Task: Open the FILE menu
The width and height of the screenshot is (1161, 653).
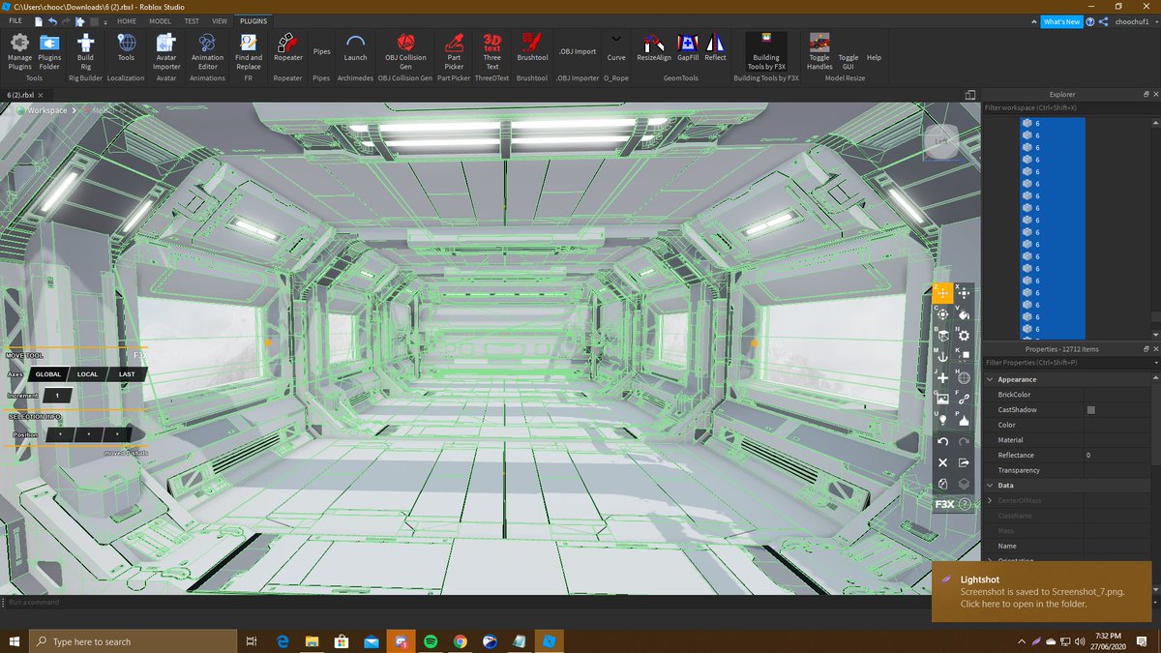Action: (x=15, y=20)
